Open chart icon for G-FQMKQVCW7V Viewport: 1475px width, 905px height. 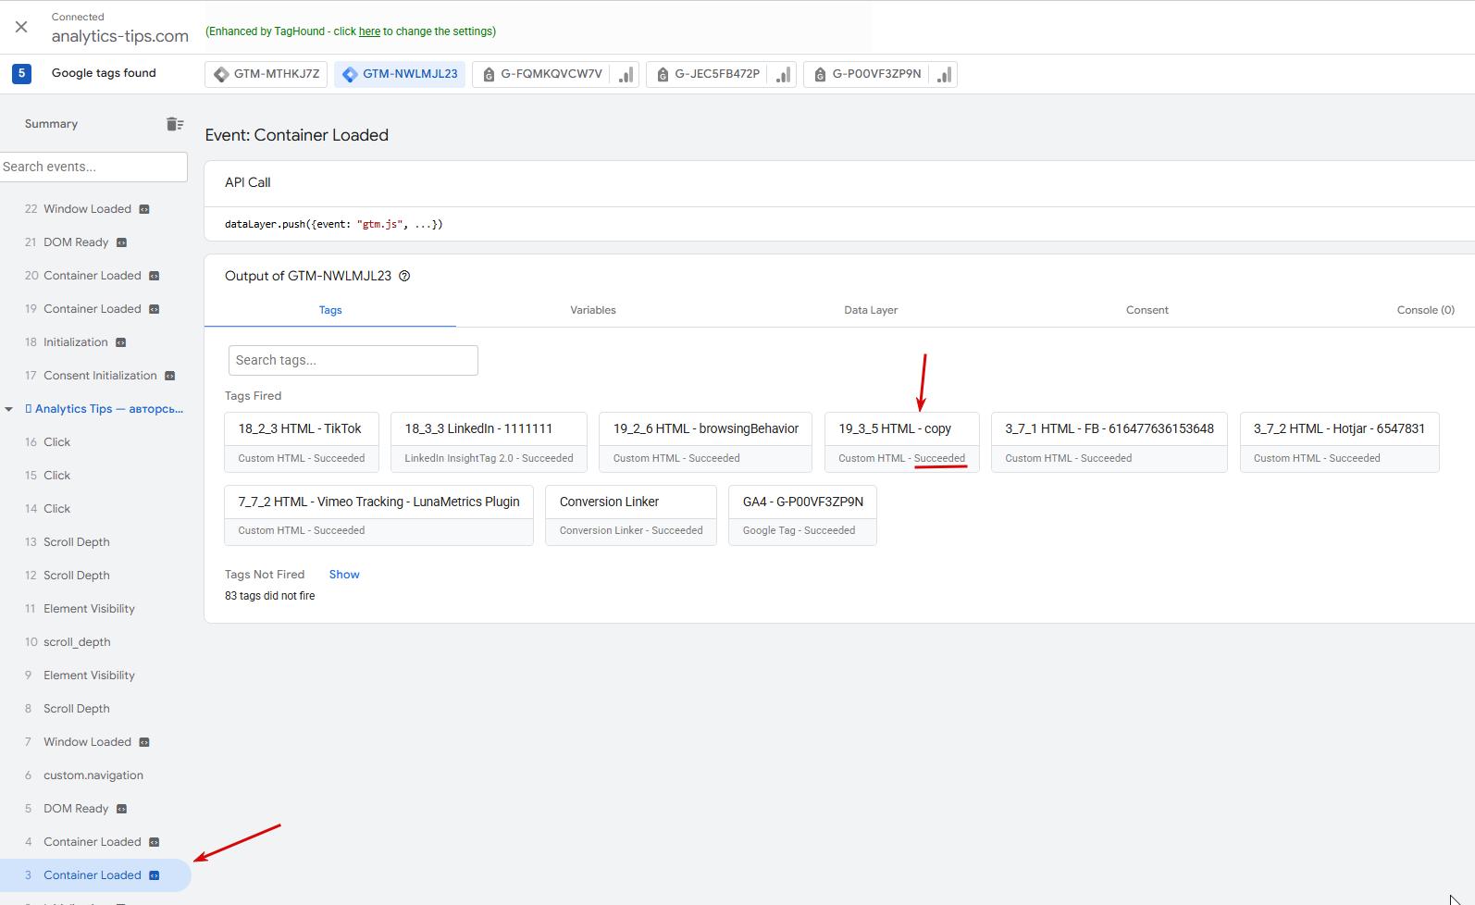point(626,74)
